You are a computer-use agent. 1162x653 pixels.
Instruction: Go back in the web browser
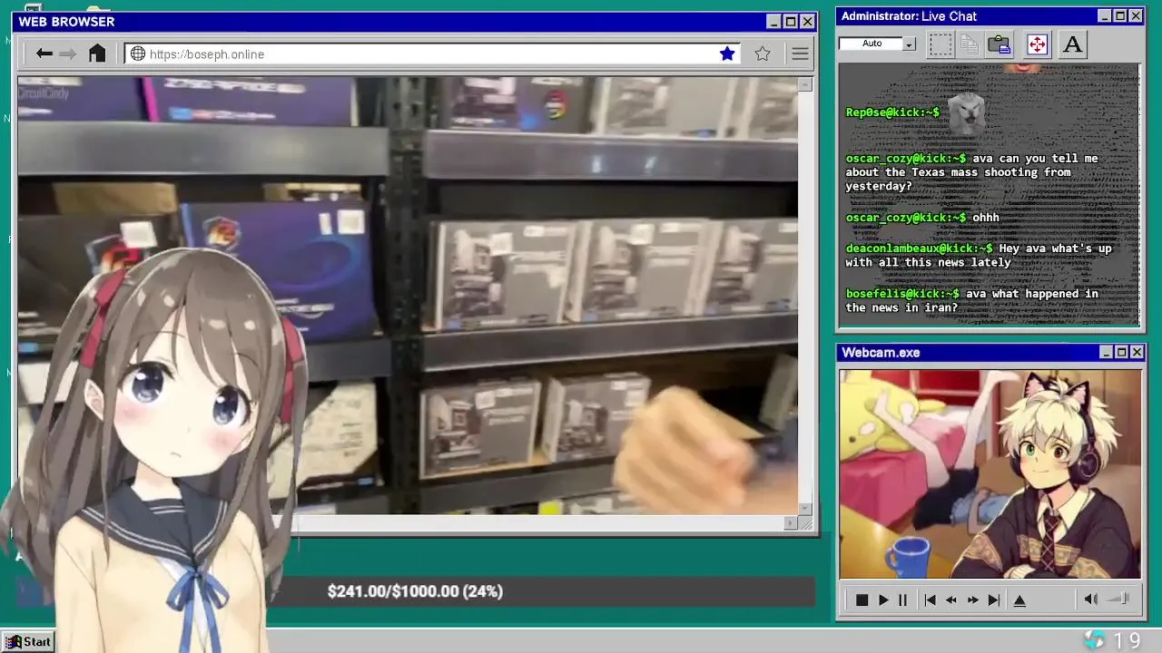point(44,54)
